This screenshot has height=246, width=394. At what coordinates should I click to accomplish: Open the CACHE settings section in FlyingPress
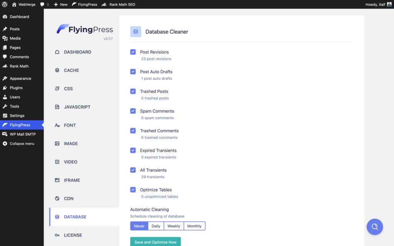click(x=72, y=70)
